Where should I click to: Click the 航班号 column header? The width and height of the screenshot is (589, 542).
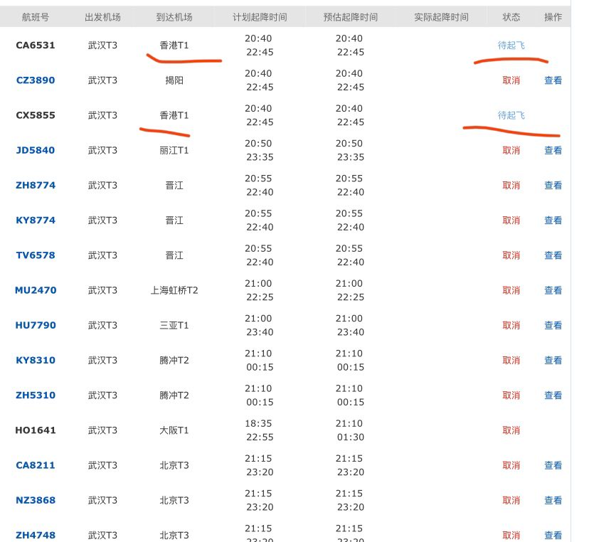click(x=35, y=16)
